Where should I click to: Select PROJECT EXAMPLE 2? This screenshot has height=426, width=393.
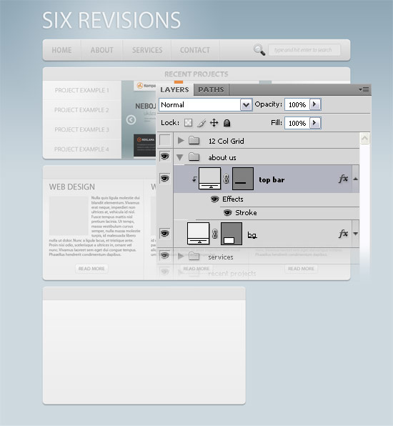81,110
